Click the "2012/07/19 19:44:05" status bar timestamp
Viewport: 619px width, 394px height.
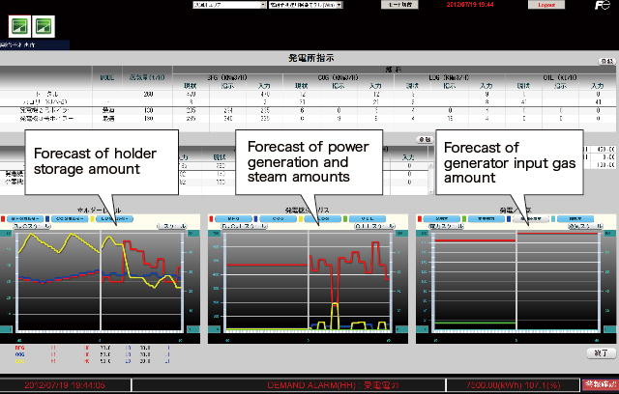coord(65,385)
